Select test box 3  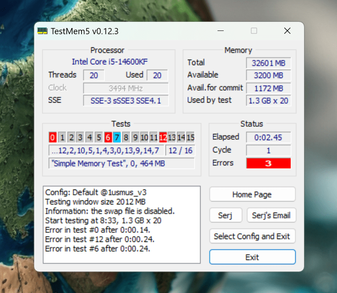coord(80,137)
